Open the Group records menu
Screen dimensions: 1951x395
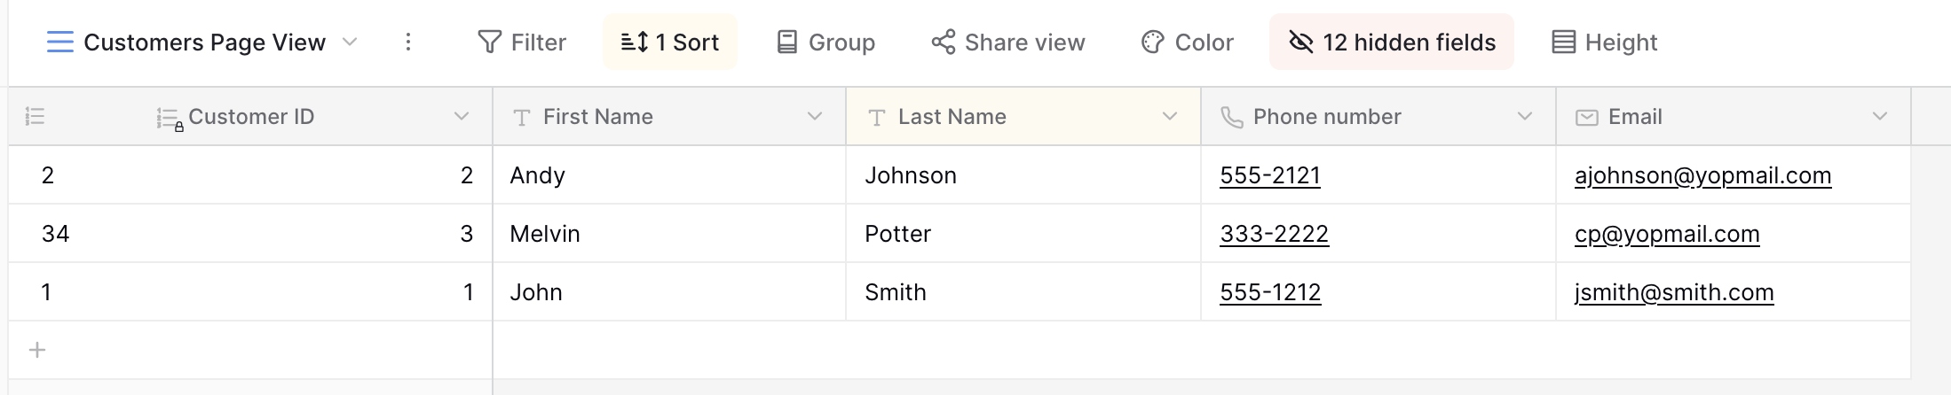(x=825, y=42)
